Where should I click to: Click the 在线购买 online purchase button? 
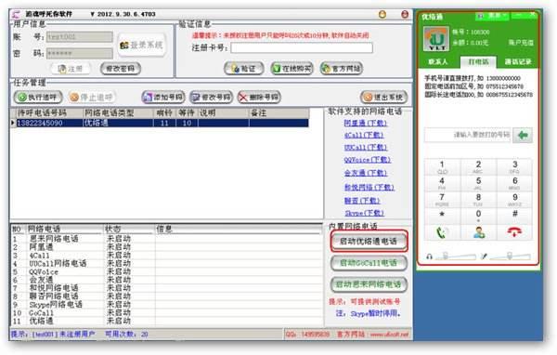291,68
